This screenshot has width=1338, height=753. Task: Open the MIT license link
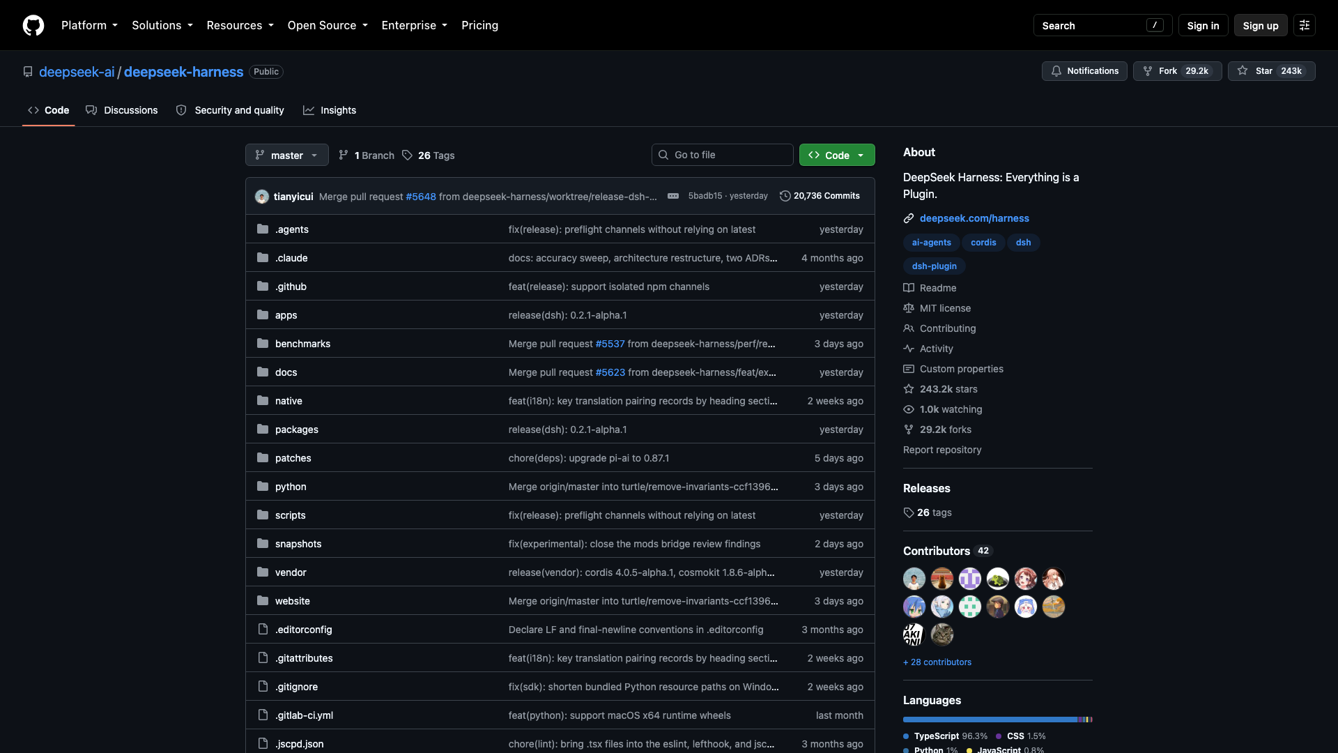[937, 308]
